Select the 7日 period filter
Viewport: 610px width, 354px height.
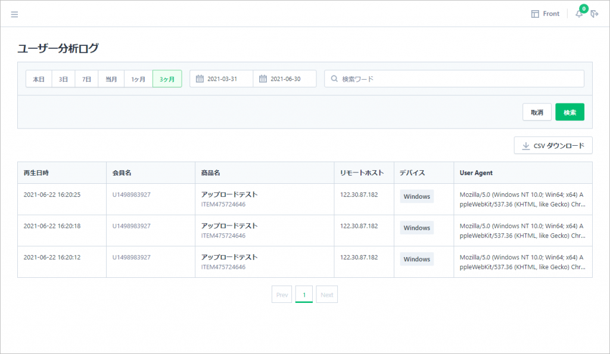pos(86,79)
